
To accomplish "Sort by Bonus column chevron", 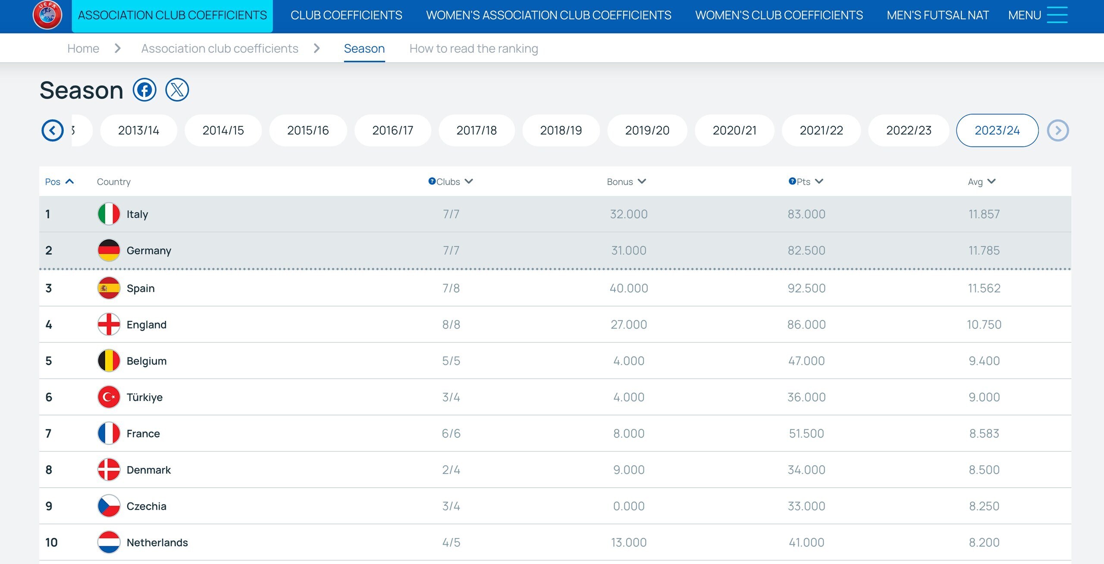I will pyautogui.click(x=642, y=181).
